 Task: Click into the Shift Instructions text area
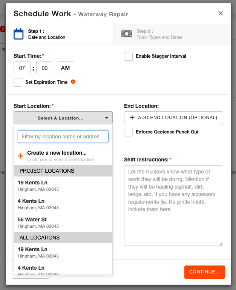click(x=173, y=206)
